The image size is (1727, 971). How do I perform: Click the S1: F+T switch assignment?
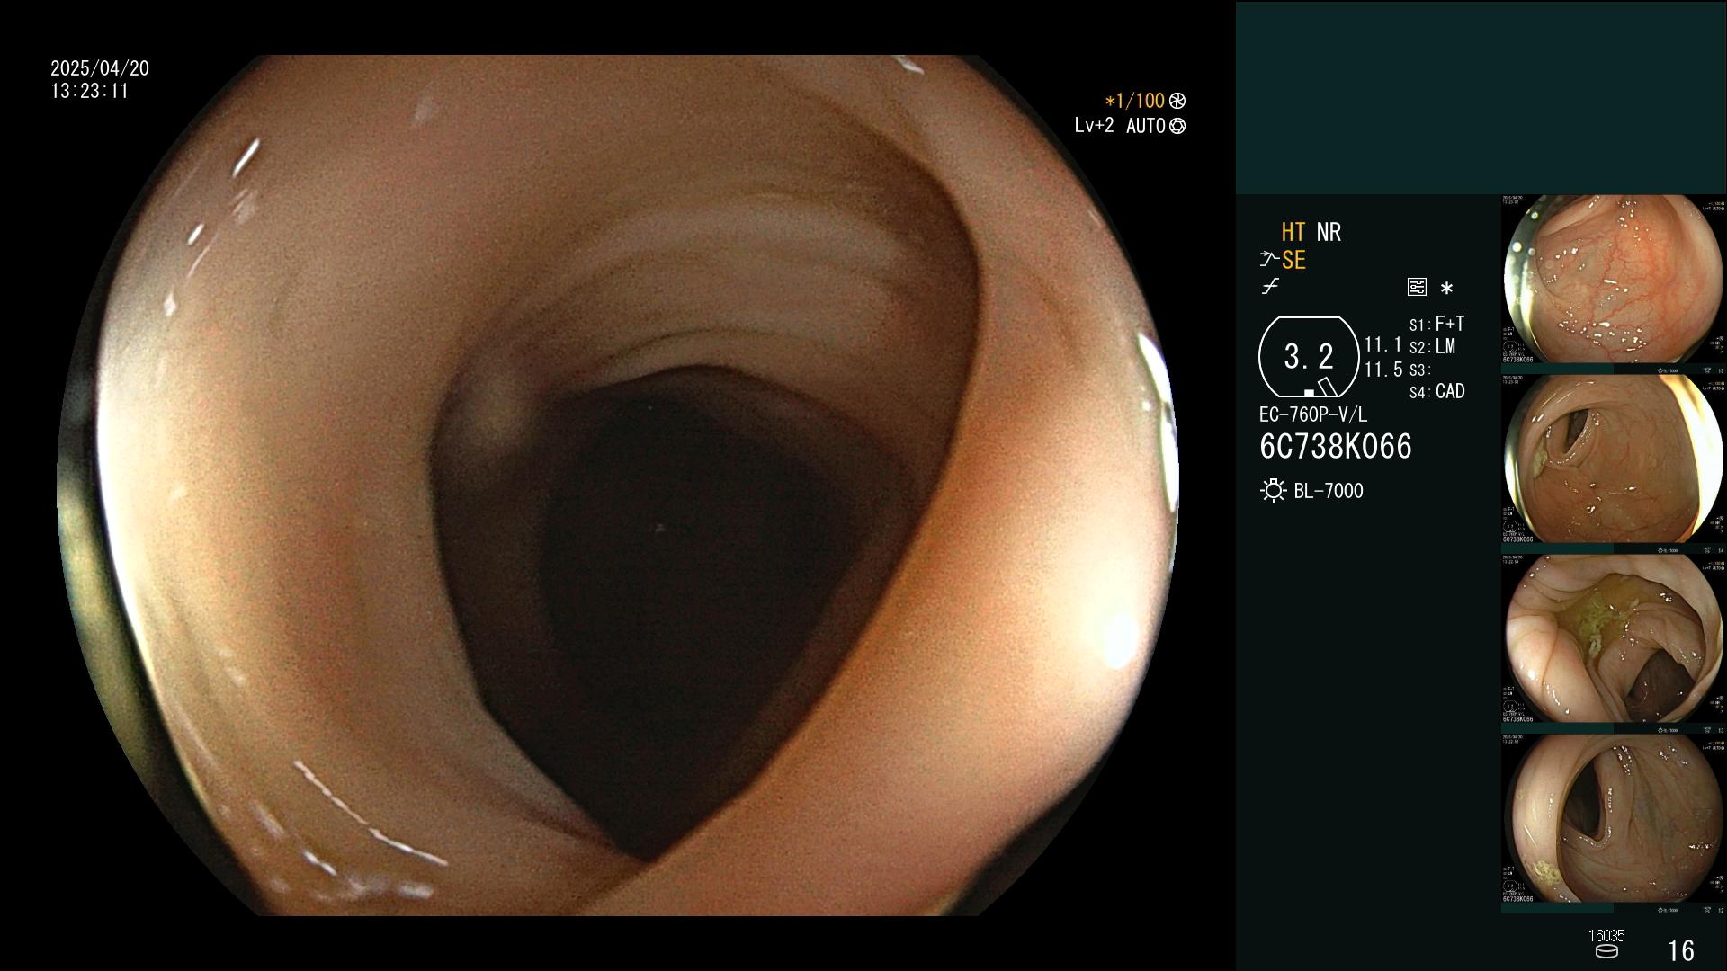[x=1436, y=324]
